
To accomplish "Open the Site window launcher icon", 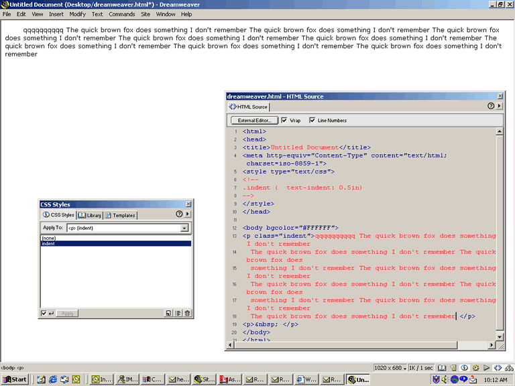I will 509,368.
